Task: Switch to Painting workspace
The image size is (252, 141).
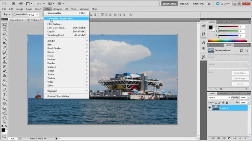Action: click(x=198, y=4)
